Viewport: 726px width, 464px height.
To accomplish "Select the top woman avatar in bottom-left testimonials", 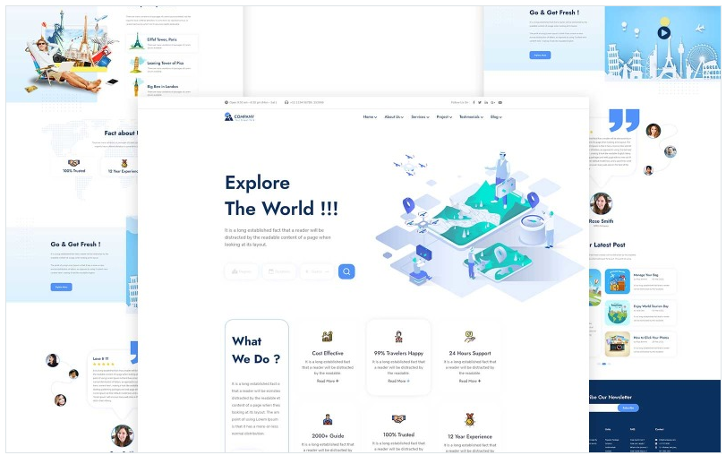I will point(53,360).
